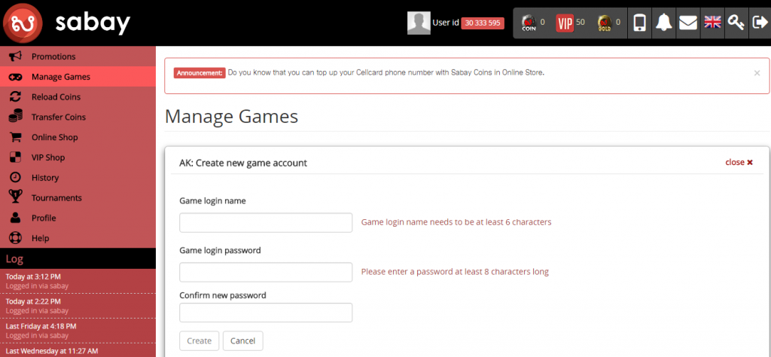Open Promotions in the sidebar
Image resolution: width=771 pixels, height=357 pixels.
[x=53, y=56]
